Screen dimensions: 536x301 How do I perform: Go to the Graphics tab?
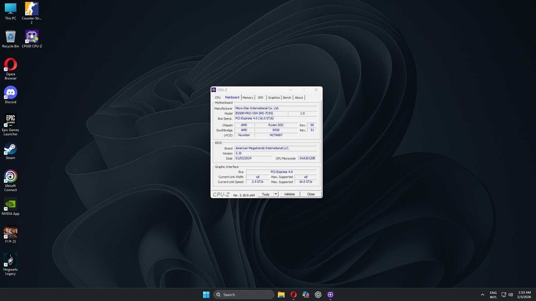pyautogui.click(x=274, y=97)
